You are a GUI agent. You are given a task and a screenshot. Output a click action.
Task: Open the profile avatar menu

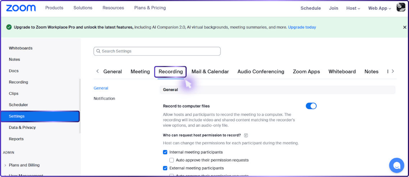click(401, 8)
